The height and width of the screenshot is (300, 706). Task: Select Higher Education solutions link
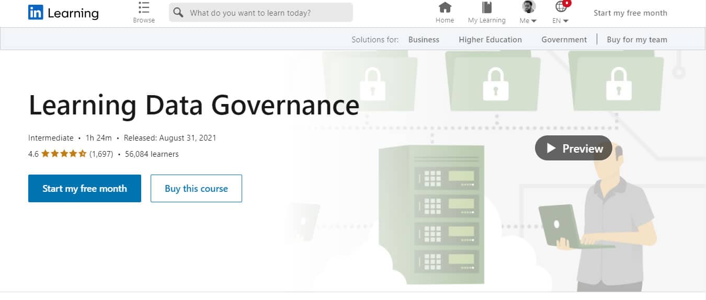click(x=490, y=40)
